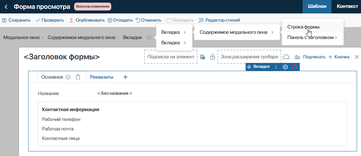Select the Основное tab
Image resolution: width=361 pixels, height=156 pixels.
pyautogui.click(x=52, y=77)
